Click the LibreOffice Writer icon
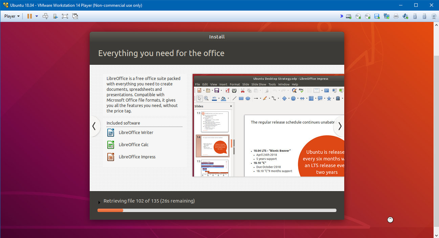The width and height of the screenshot is (439, 238). 111,133
